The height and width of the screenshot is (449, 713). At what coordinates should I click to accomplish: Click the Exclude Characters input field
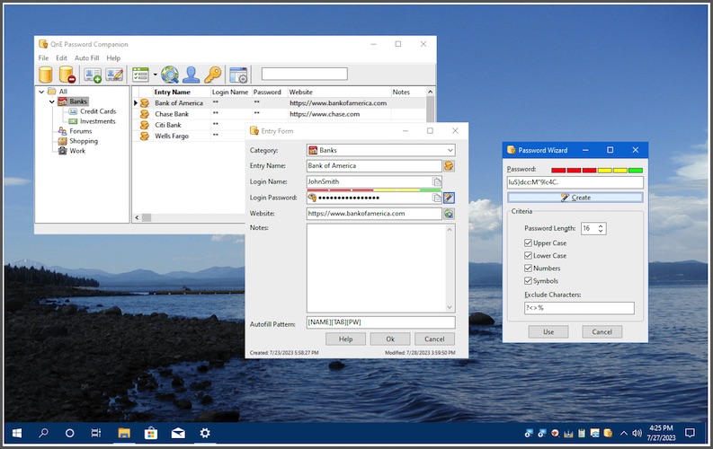point(579,308)
